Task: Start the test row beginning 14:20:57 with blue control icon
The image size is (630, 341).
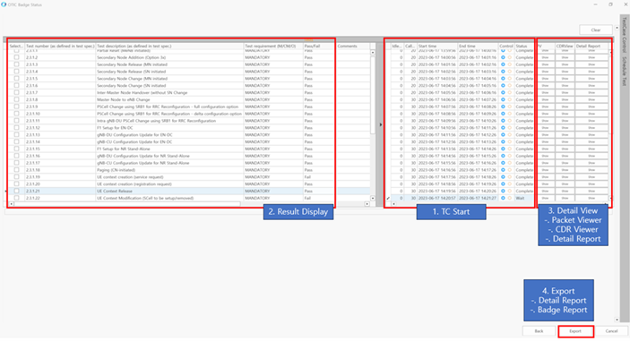Action: coord(503,198)
